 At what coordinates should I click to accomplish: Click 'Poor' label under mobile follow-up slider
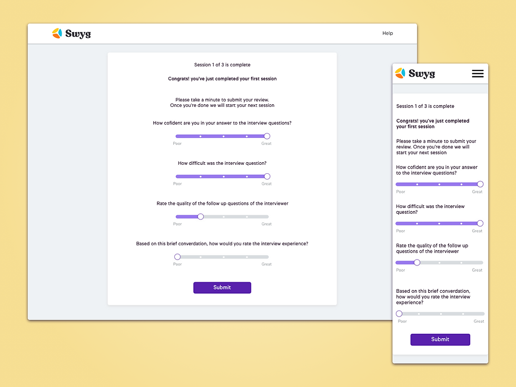(x=401, y=270)
